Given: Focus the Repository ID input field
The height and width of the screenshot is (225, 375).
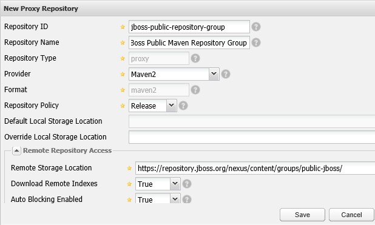Looking at the screenshot, I should click(x=189, y=27).
